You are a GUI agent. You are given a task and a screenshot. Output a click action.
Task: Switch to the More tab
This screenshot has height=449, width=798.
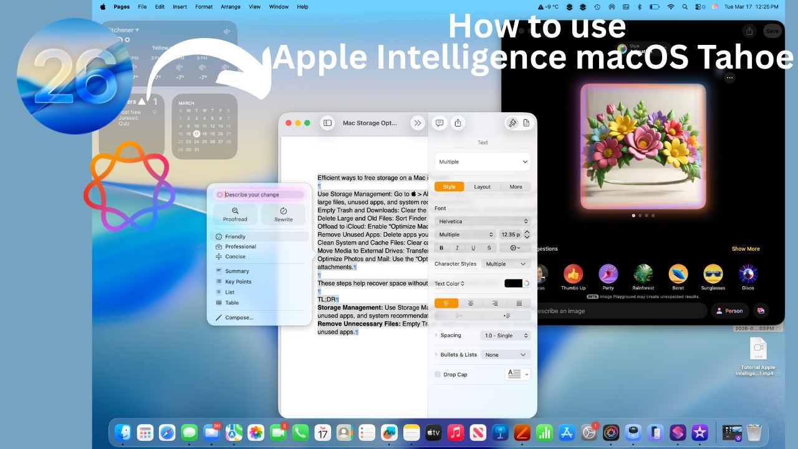(516, 186)
